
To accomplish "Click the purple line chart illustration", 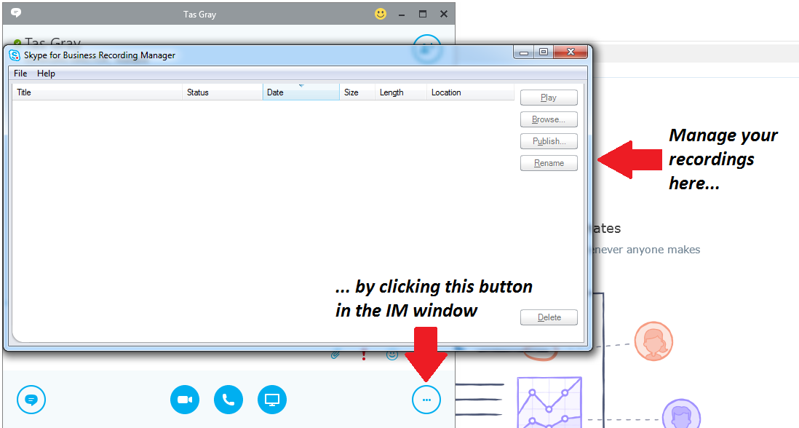I will pos(549,403).
